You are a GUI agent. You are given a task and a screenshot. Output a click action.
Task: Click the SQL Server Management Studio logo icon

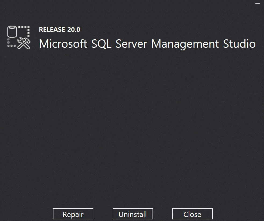19,37
